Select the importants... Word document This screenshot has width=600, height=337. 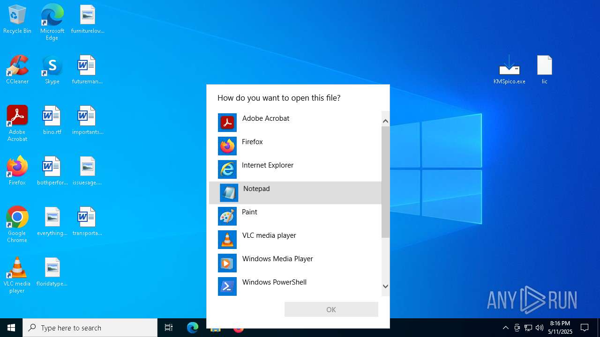(88, 120)
